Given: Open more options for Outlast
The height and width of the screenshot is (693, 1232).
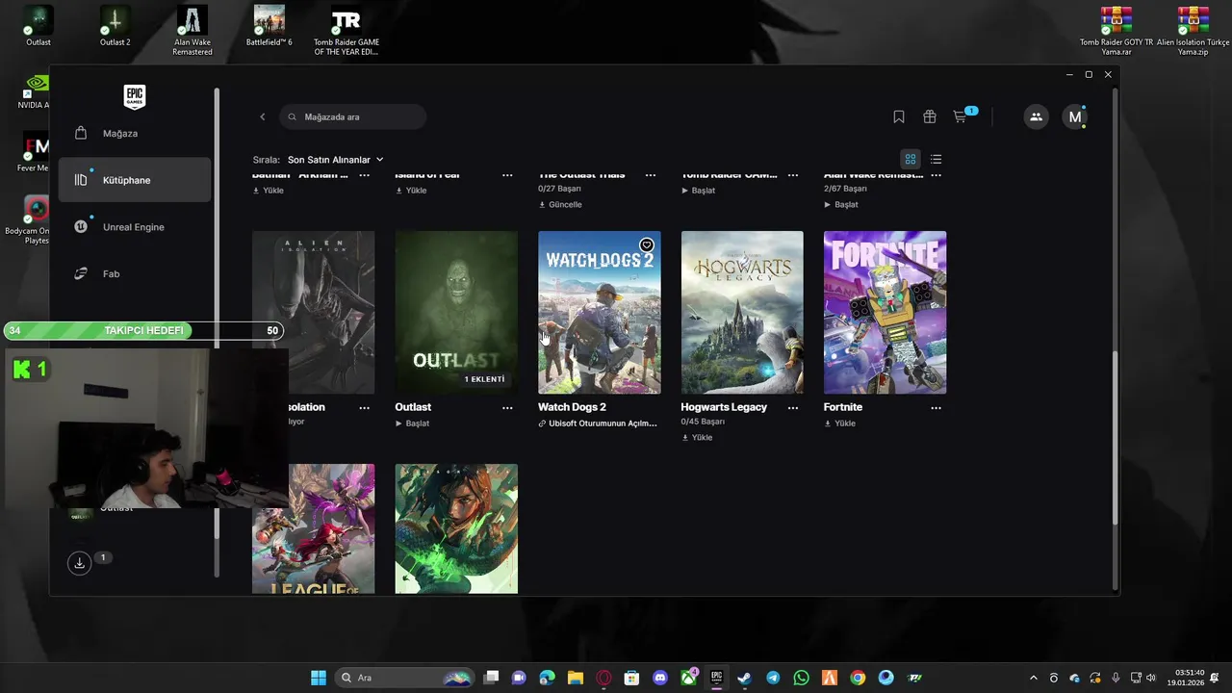Looking at the screenshot, I should (x=507, y=408).
